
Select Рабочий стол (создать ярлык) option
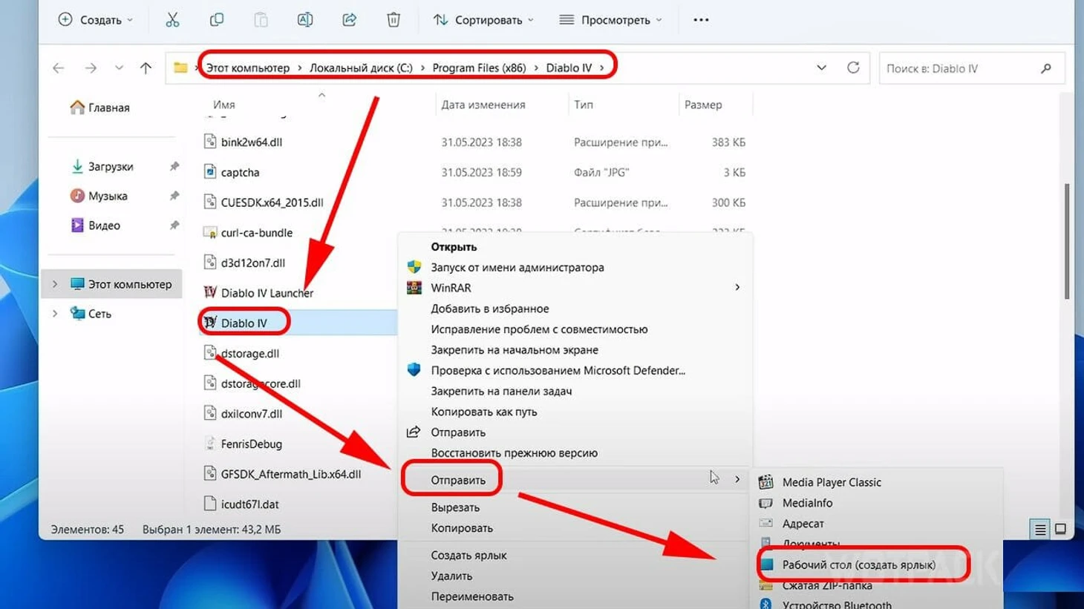click(x=858, y=564)
